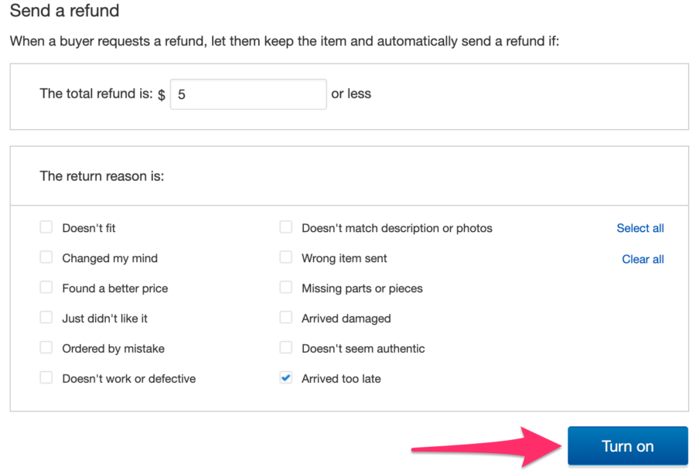Check the Wrong item sent checkbox

[x=285, y=257]
